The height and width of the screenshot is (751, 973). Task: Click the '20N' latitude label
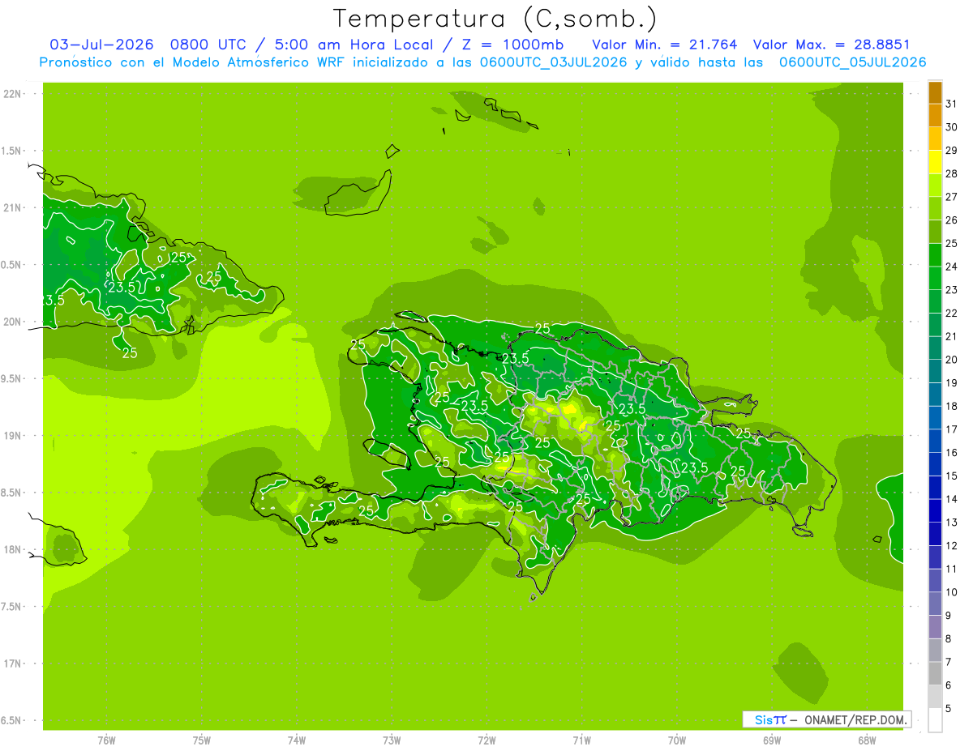[12, 322]
